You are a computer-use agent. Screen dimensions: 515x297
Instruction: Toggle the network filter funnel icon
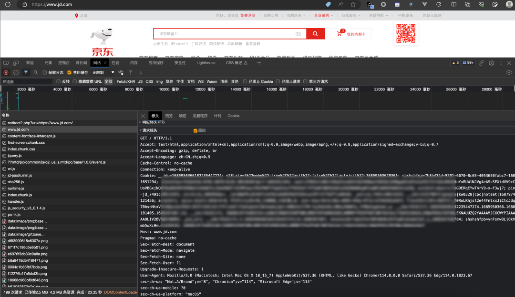[26, 72]
